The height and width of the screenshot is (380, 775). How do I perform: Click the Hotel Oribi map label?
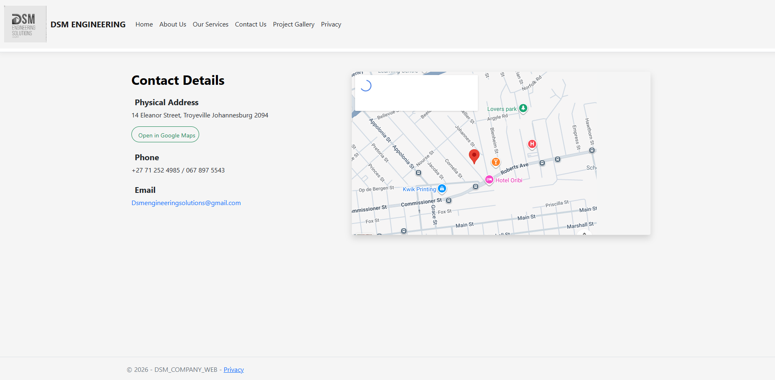click(509, 180)
